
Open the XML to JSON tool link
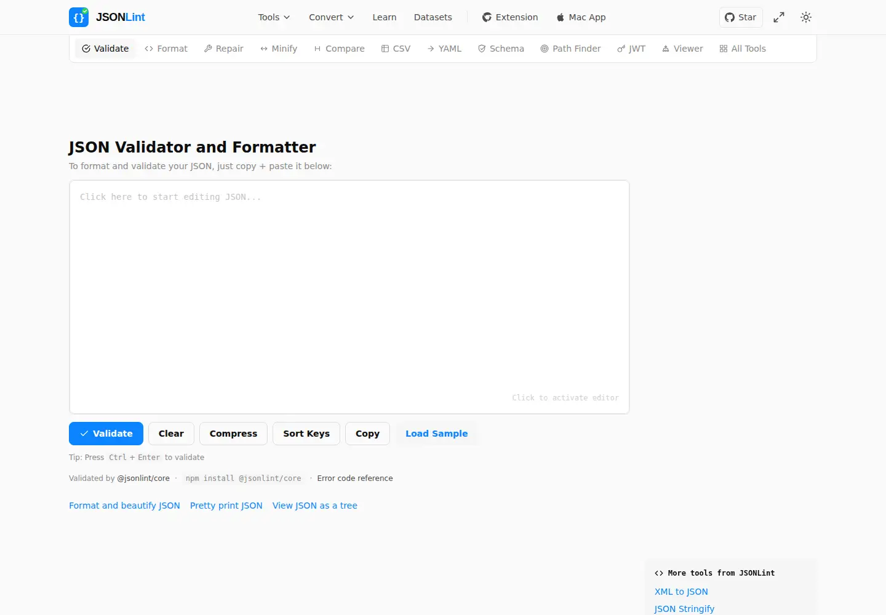pos(681,592)
